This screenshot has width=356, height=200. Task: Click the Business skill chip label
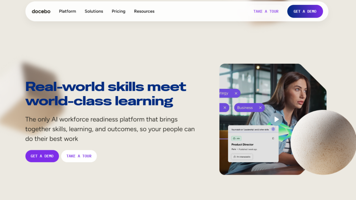pyautogui.click(x=245, y=108)
